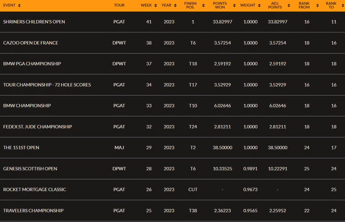Image resolution: width=345 pixels, height=222 pixels.
Task: Click weight value 0.9891
Action: (250, 169)
